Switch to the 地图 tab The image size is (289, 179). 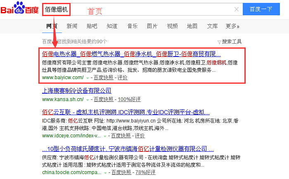pos(192,26)
